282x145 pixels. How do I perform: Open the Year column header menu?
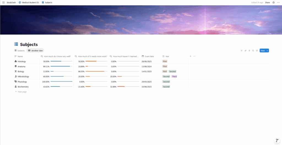(x=167, y=56)
